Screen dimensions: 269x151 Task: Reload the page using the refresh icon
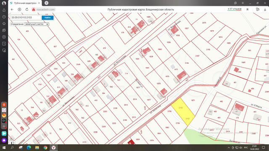point(27,9)
